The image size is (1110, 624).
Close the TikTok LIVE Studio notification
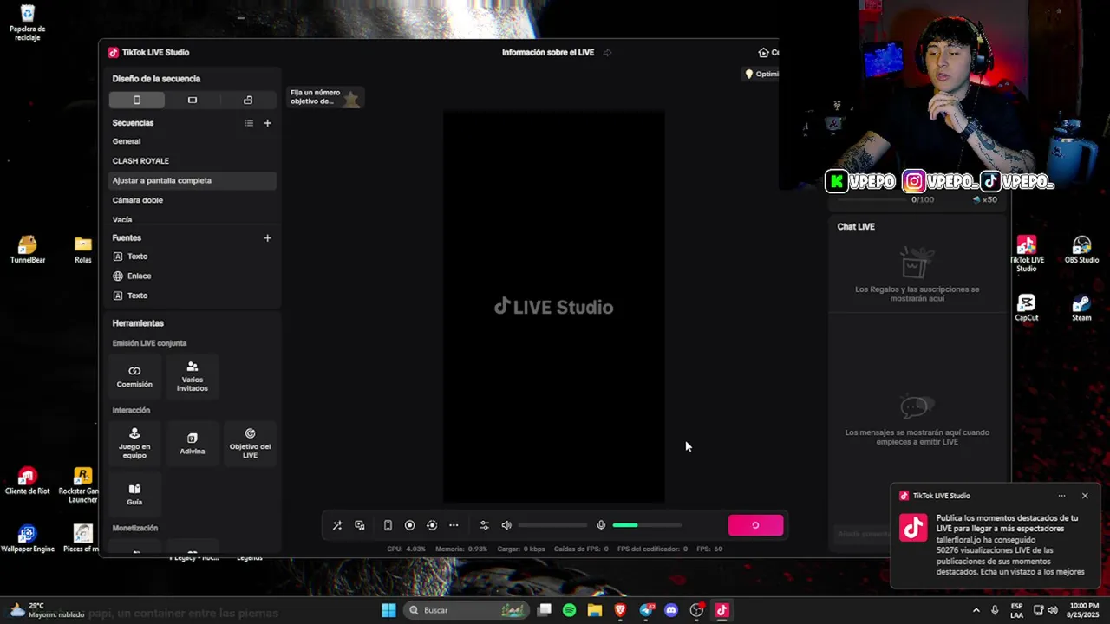coord(1085,496)
